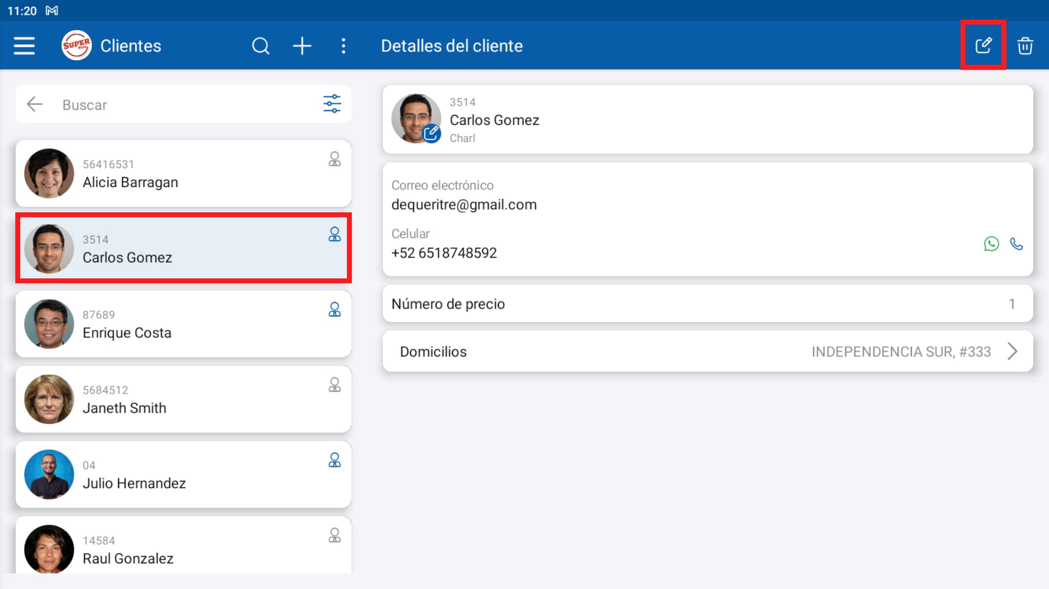Message Carlos via WhatsApp icon
The image size is (1049, 589).
click(x=991, y=243)
